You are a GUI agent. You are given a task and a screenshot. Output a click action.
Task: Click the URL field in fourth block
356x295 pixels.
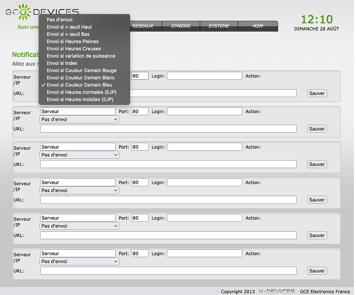coord(168,200)
